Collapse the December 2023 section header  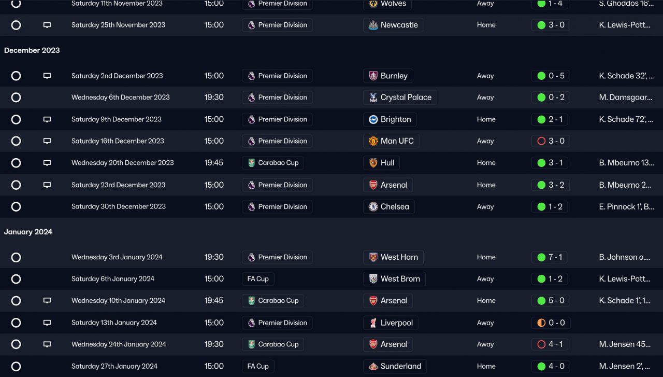32,50
